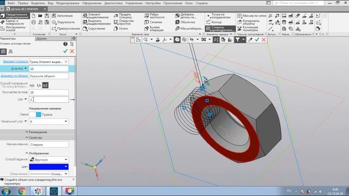Select the Контур tool
Image resolution: width=349 pixels, height=196 pixels.
coord(214,22)
